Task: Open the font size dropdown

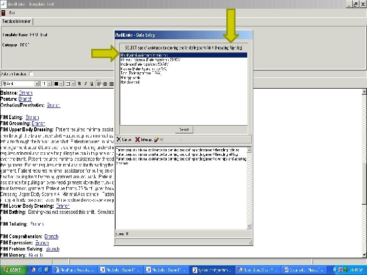Action: (49, 84)
